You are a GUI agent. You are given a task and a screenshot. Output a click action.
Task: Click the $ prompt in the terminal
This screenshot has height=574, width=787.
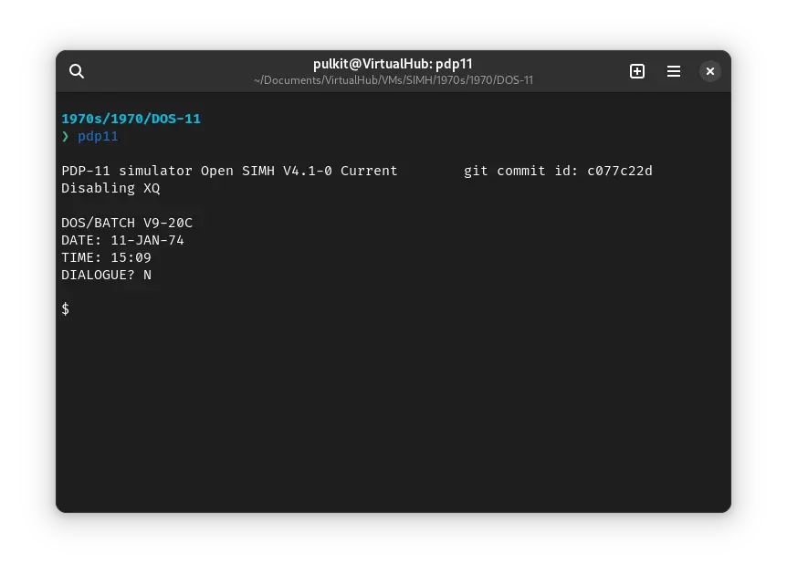(66, 309)
